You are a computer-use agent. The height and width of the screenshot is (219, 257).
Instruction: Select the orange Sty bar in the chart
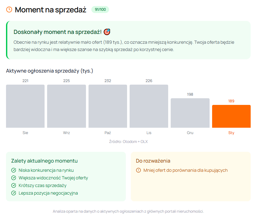point(231,116)
